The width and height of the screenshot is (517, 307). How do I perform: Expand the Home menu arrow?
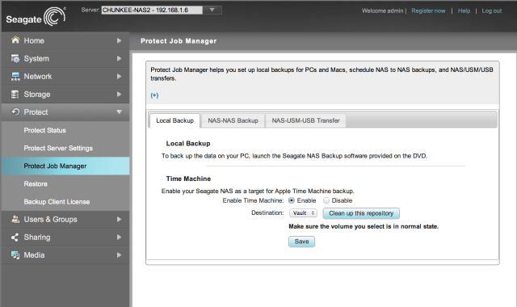(119, 40)
